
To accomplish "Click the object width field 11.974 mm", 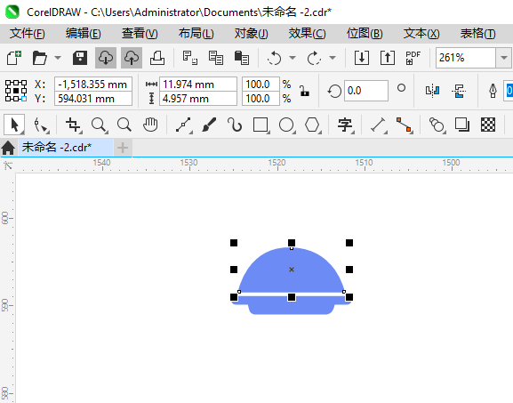I will click(198, 85).
